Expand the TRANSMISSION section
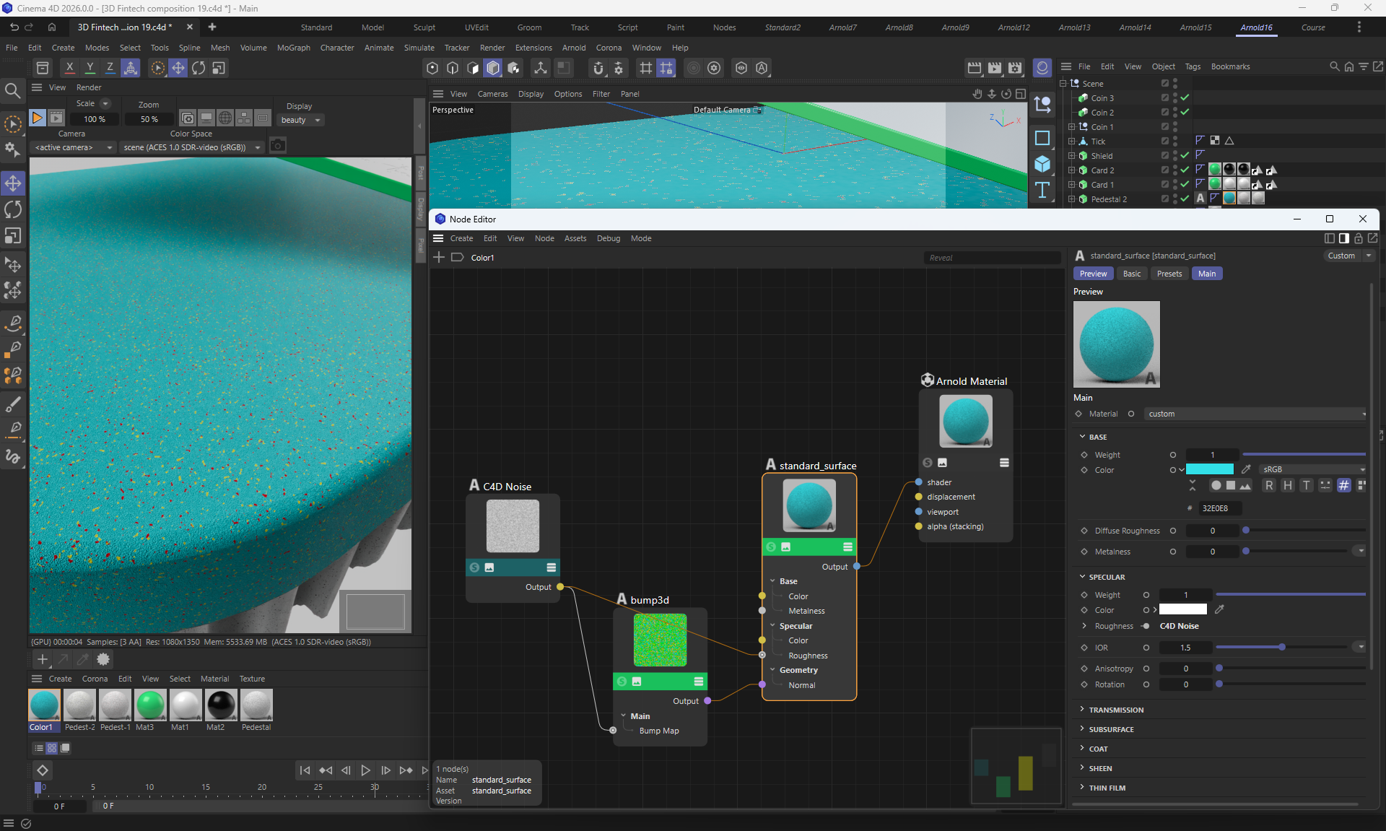This screenshot has height=831, width=1386. pos(1115,710)
